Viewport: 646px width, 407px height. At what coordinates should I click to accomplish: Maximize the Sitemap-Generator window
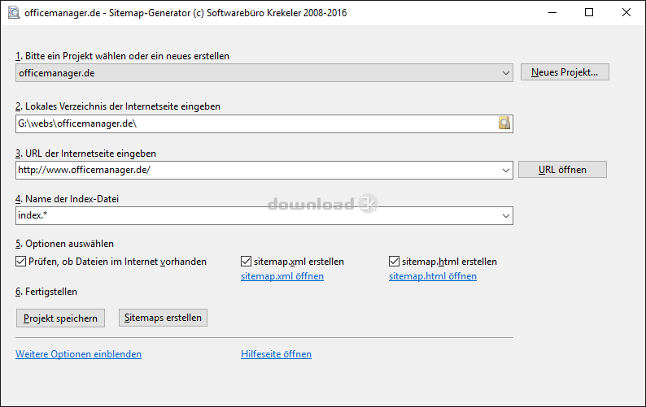(589, 13)
